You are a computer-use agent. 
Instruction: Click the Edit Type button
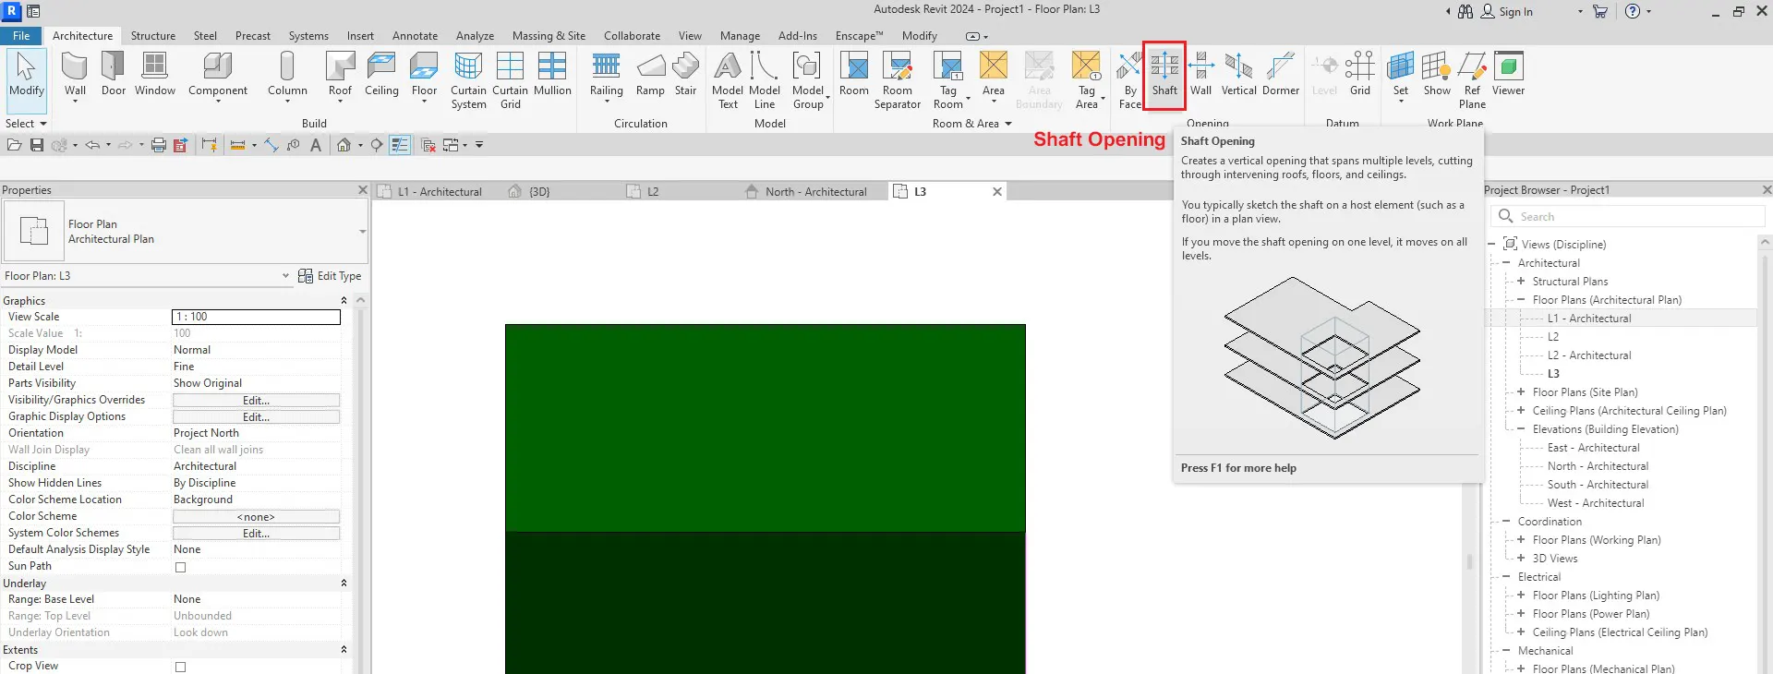pyautogui.click(x=330, y=276)
